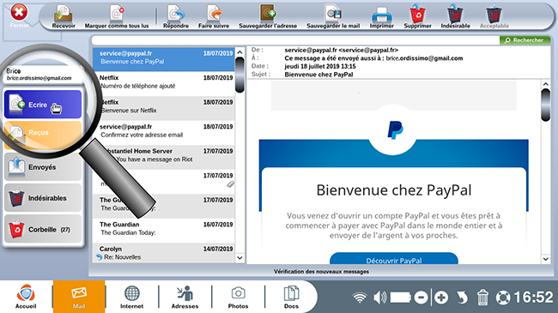
Task: Click the attachment paperclip icon in list
Action: click(x=231, y=184)
